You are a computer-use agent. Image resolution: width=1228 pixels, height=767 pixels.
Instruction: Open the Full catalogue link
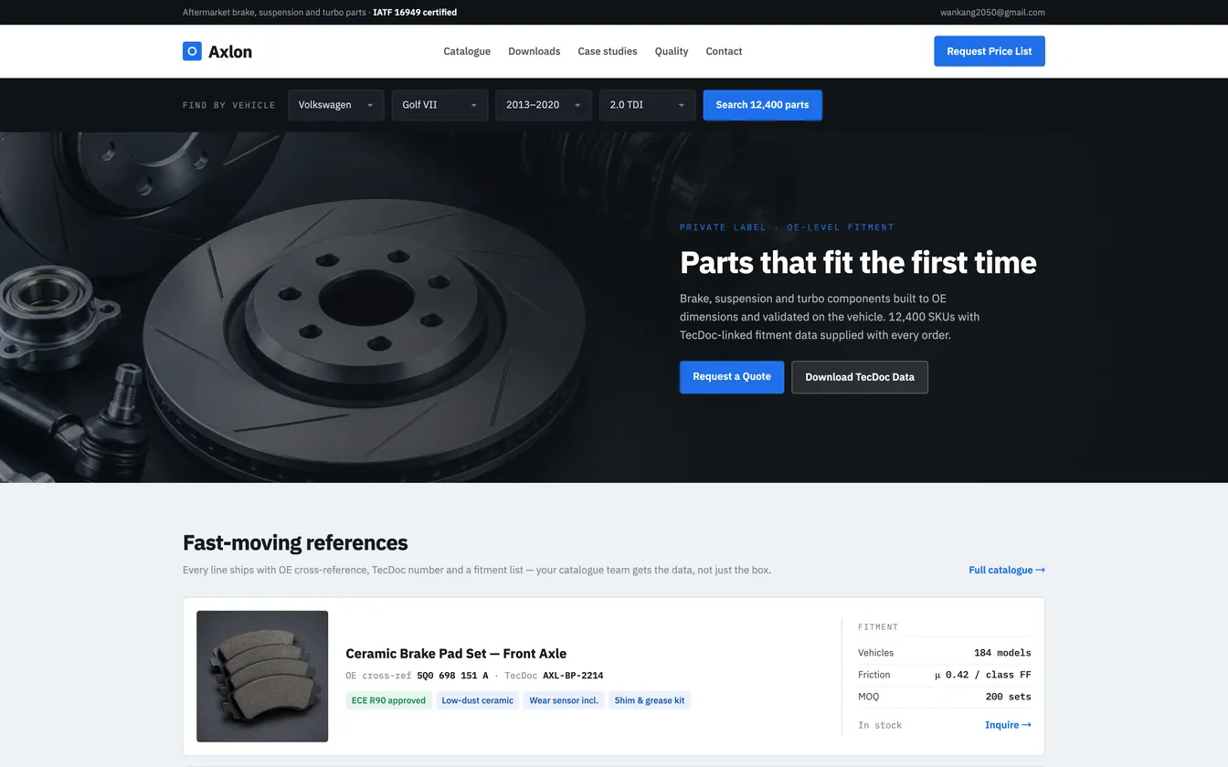1007,570
